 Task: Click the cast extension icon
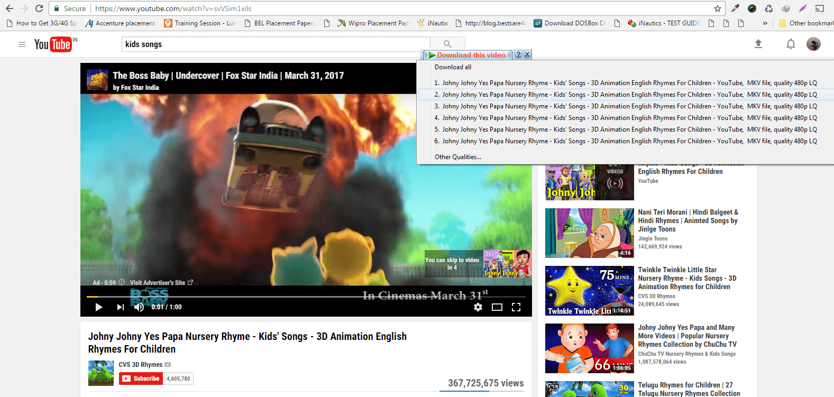pos(820,8)
